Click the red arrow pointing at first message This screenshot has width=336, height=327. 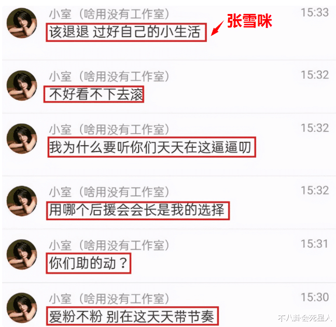pyautogui.click(x=217, y=29)
